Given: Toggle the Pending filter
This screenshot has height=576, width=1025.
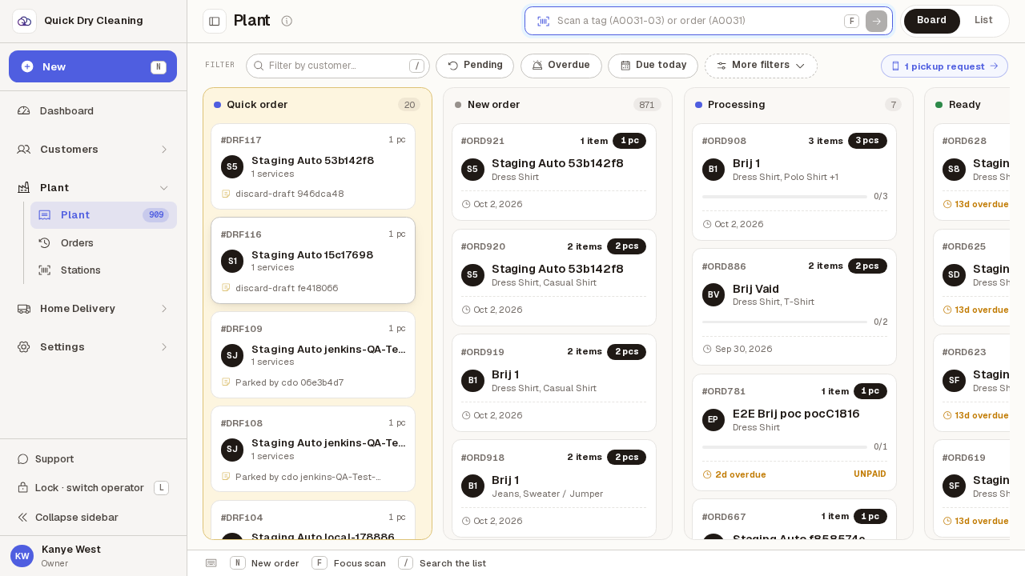Looking at the screenshot, I should click(x=475, y=66).
